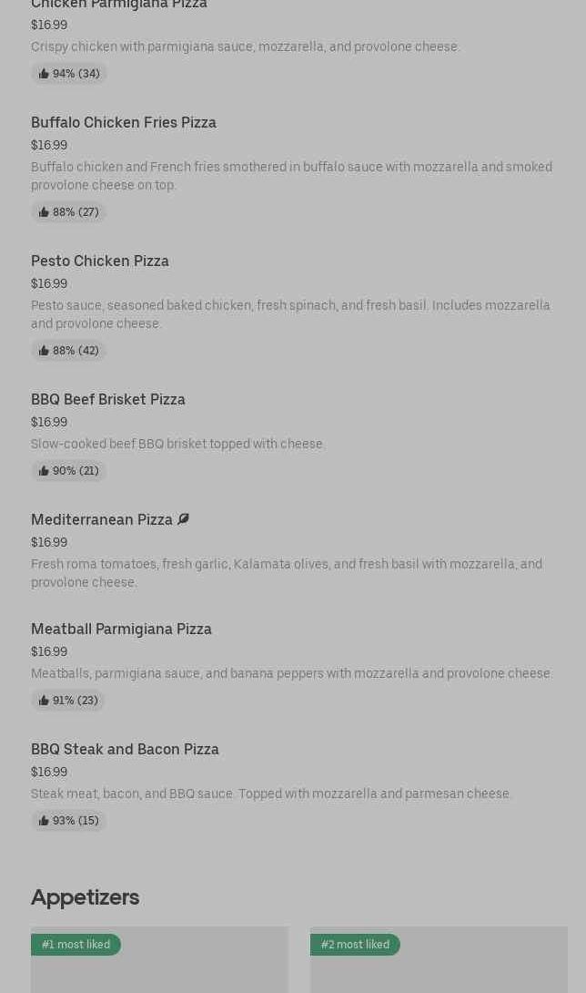This screenshot has height=993, width=586.
Task: Open Meatball Parmigiana Pizza details
Action: 121,629
